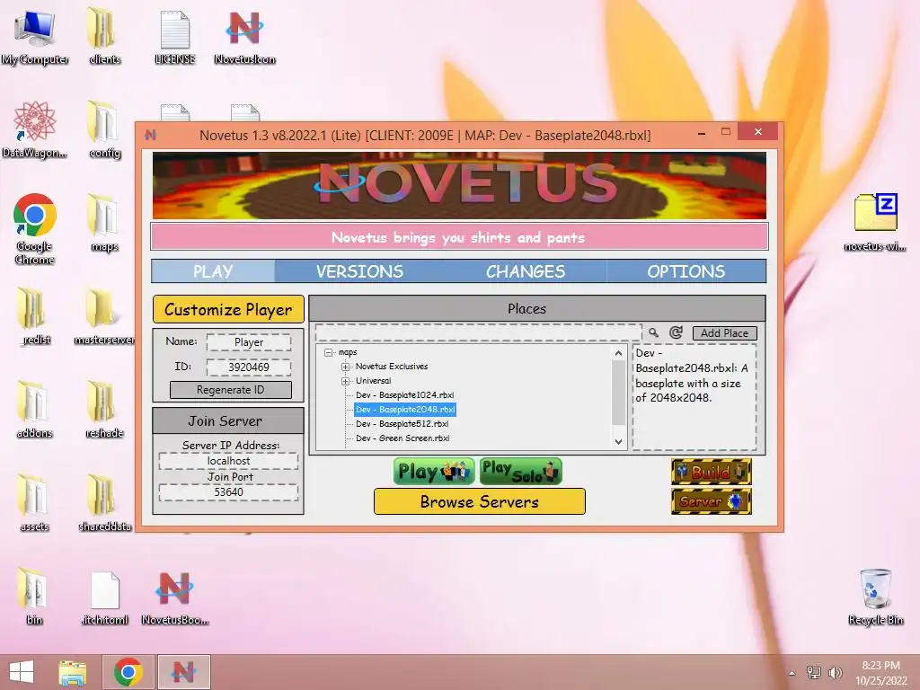920x690 pixels.
Task: Open the clients folder on desktop
Action: 104,36
